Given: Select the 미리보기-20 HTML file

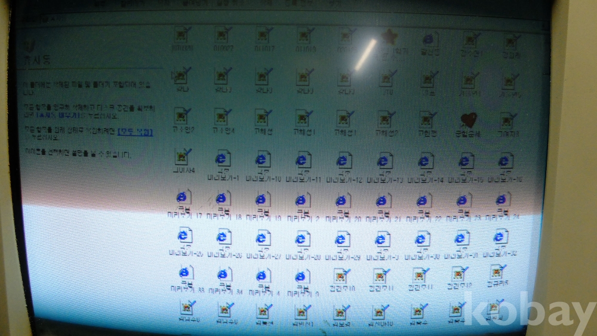Looking at the screenshot, I should [343, 201].
